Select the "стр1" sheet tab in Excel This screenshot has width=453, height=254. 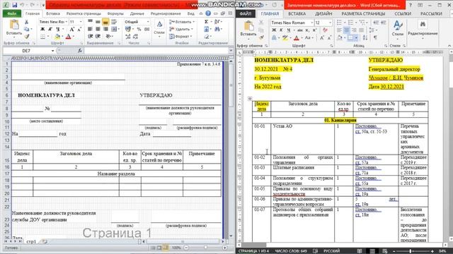(x=31, y=241)
